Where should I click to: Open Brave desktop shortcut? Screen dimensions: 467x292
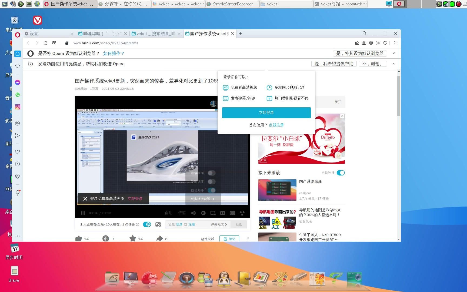tap(14, 274)
